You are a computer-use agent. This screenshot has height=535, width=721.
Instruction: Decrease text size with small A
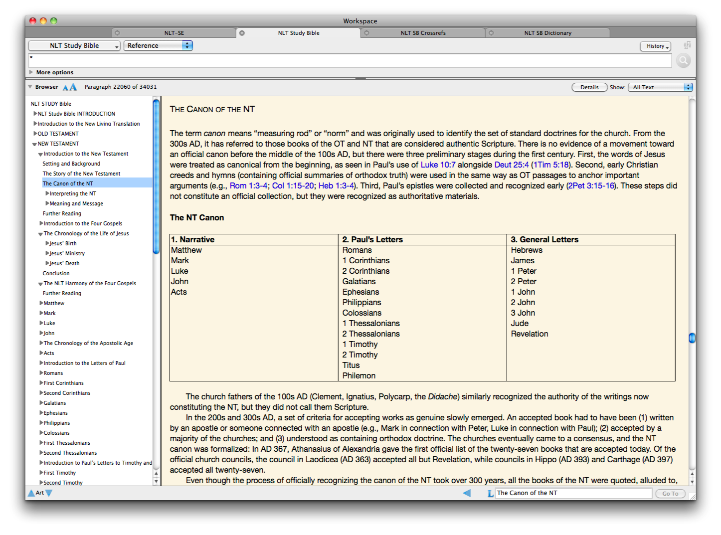pos(65,88)
